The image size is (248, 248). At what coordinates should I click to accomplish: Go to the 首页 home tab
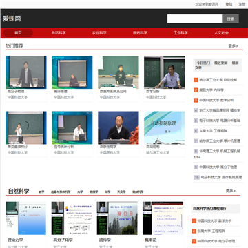pos(18,33)
